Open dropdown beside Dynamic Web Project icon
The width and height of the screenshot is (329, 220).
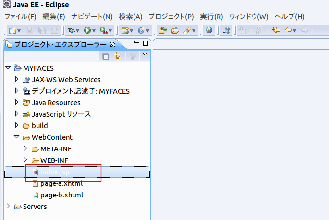click(131, 31)
